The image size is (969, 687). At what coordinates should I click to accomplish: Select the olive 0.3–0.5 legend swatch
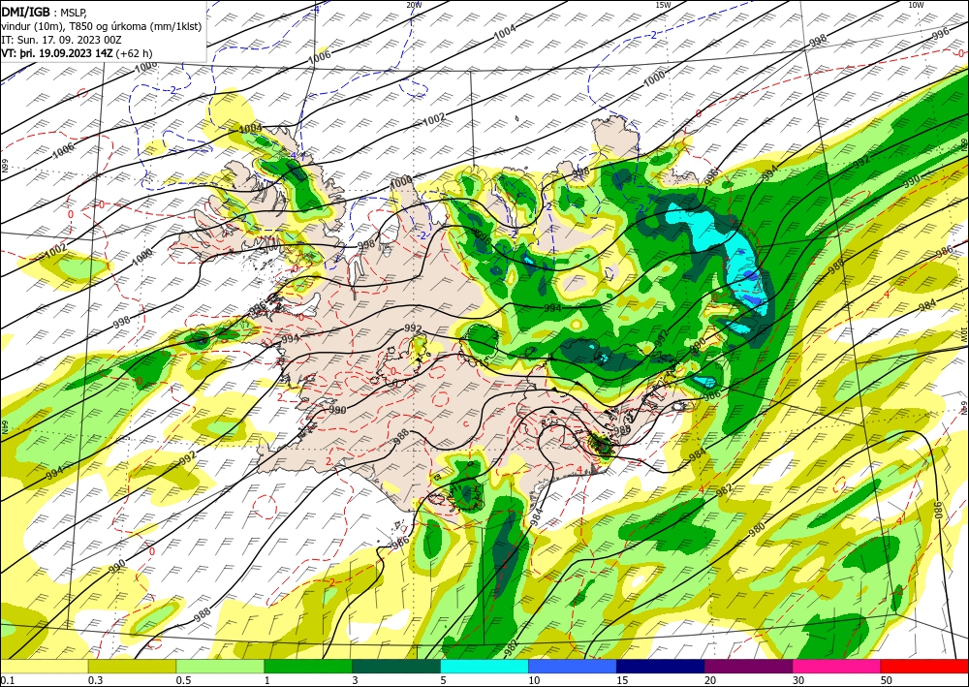tap(132, 667)
